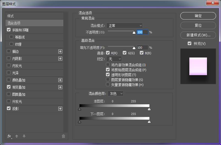Click 下一图层 white point slider handle
The width and height of the screenshot is (221, 145).
[x=149, y=122]
